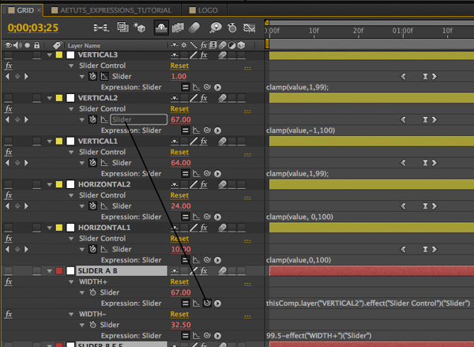Toggle graph icon for VERTICAL3 Slider

click(x=104, y=76)
